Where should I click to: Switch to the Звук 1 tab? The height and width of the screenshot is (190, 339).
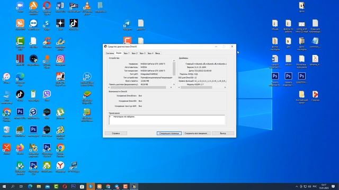127,53
